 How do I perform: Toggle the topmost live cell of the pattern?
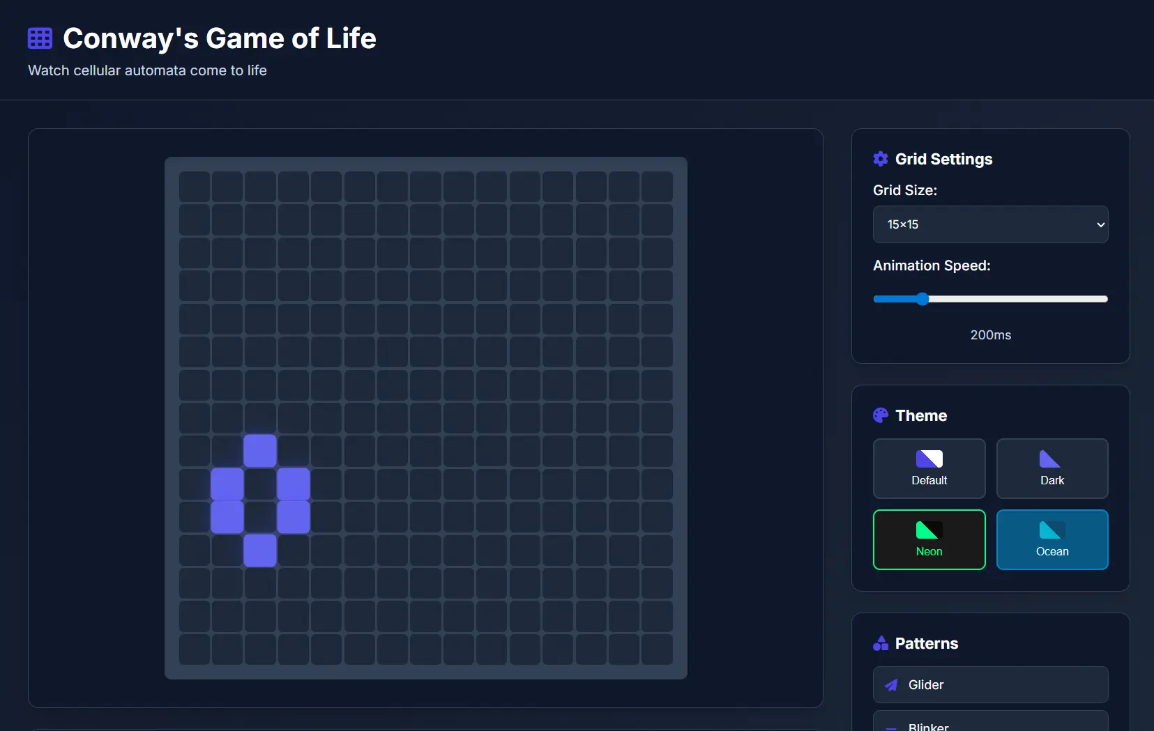coord(260,451)
